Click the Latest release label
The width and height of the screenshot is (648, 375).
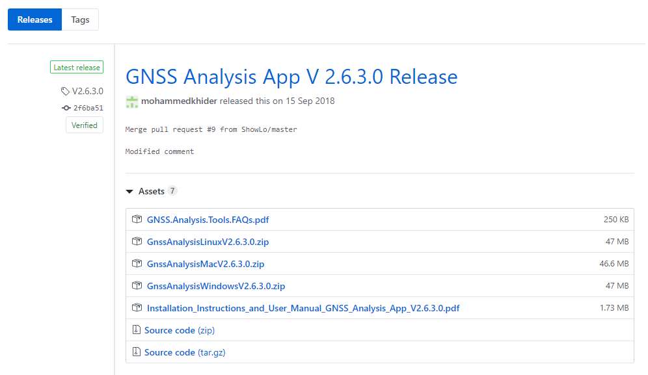tap(77, 68)
